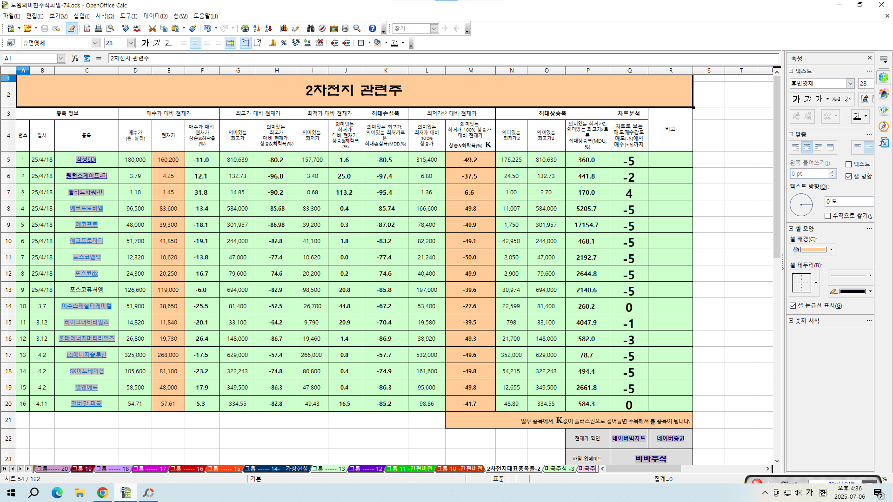Open the Function Wizard icon
This screenshot has height=502, width=893.
75,58
